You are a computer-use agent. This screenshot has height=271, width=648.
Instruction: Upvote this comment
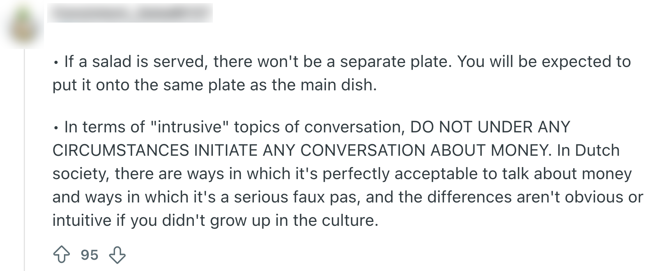point(61,255)
